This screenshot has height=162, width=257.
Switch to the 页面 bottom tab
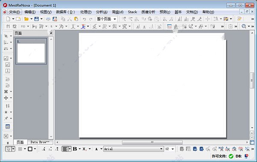(x=20, y=142)
